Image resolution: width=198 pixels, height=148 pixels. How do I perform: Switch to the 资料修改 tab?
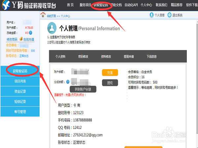(x=106, y=57)
